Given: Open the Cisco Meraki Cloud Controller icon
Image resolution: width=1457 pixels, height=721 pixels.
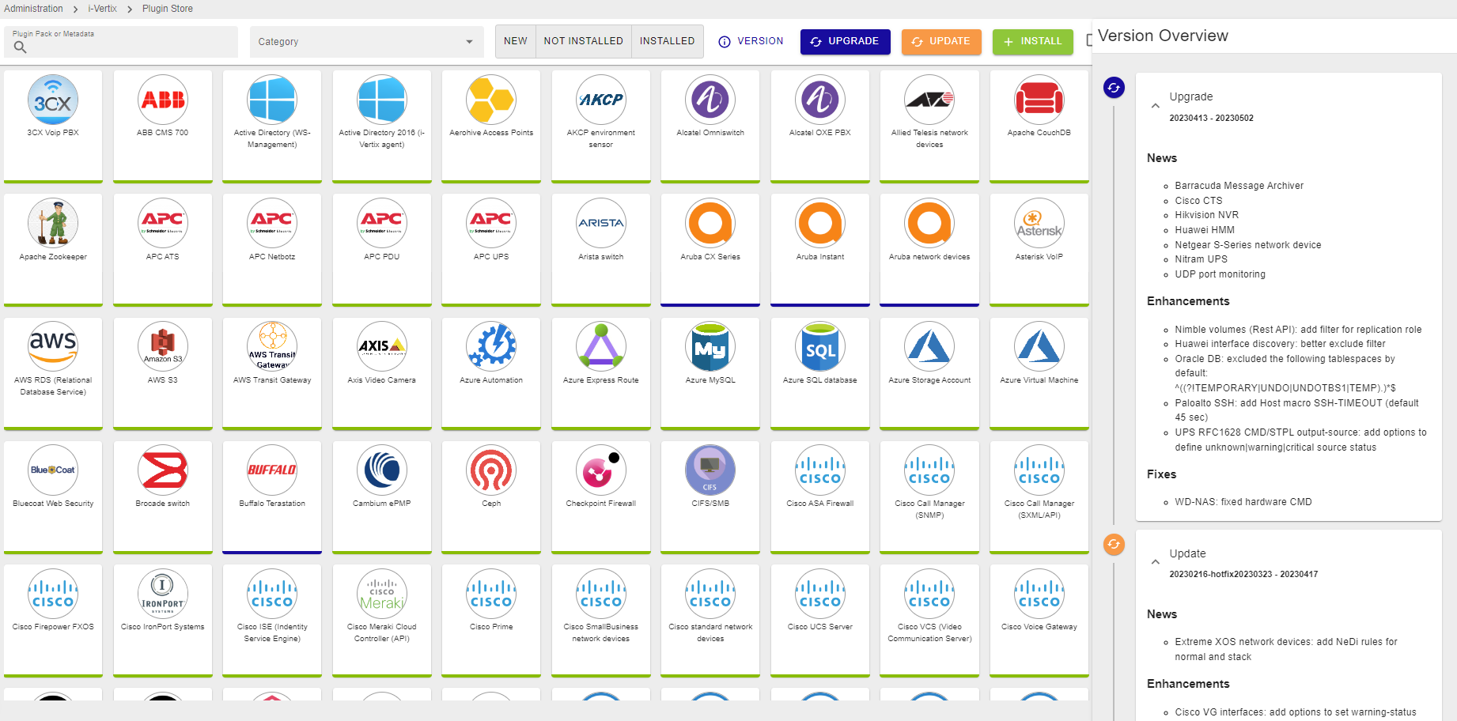Looking at the screenshot, I should (x=382, y=594).
